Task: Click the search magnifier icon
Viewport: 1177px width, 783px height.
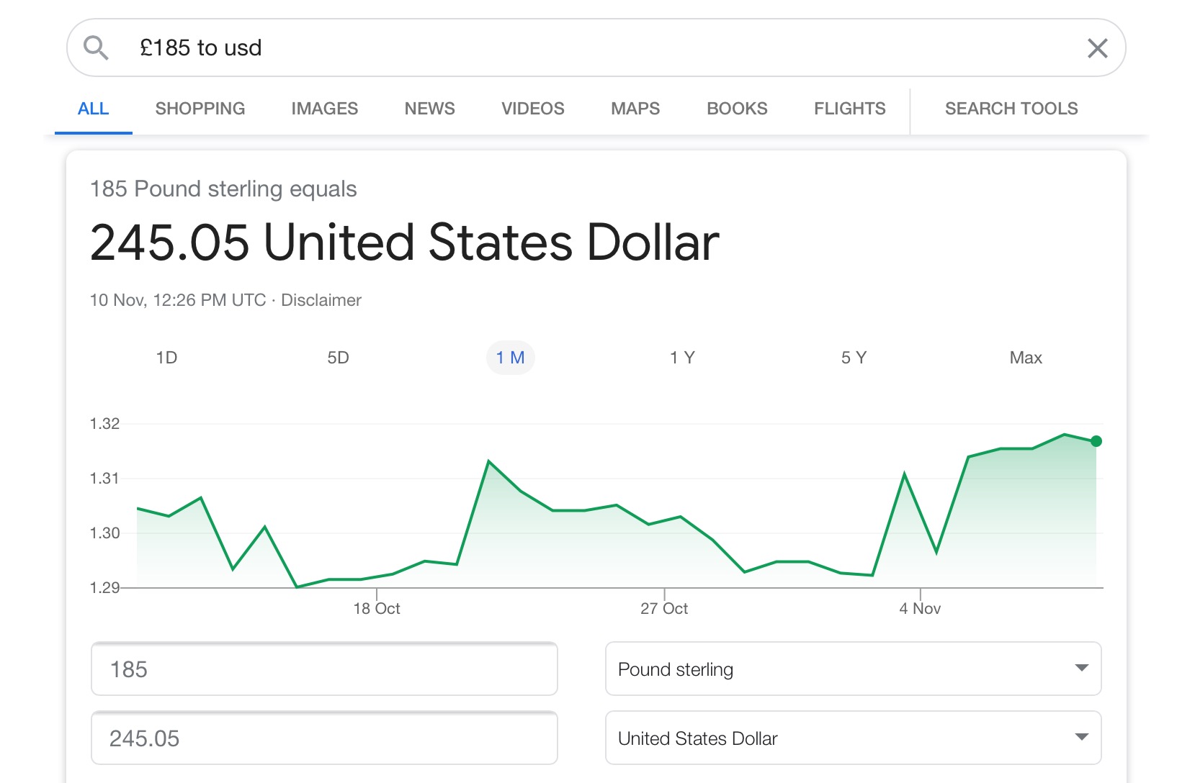Action: pos(96,48)
